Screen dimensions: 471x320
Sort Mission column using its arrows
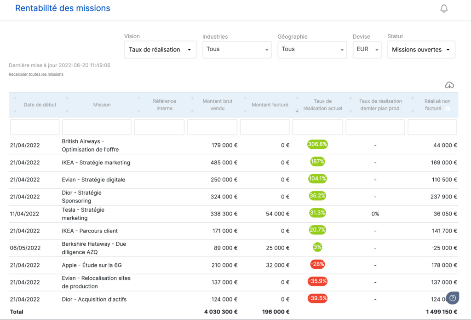point(67,105)
